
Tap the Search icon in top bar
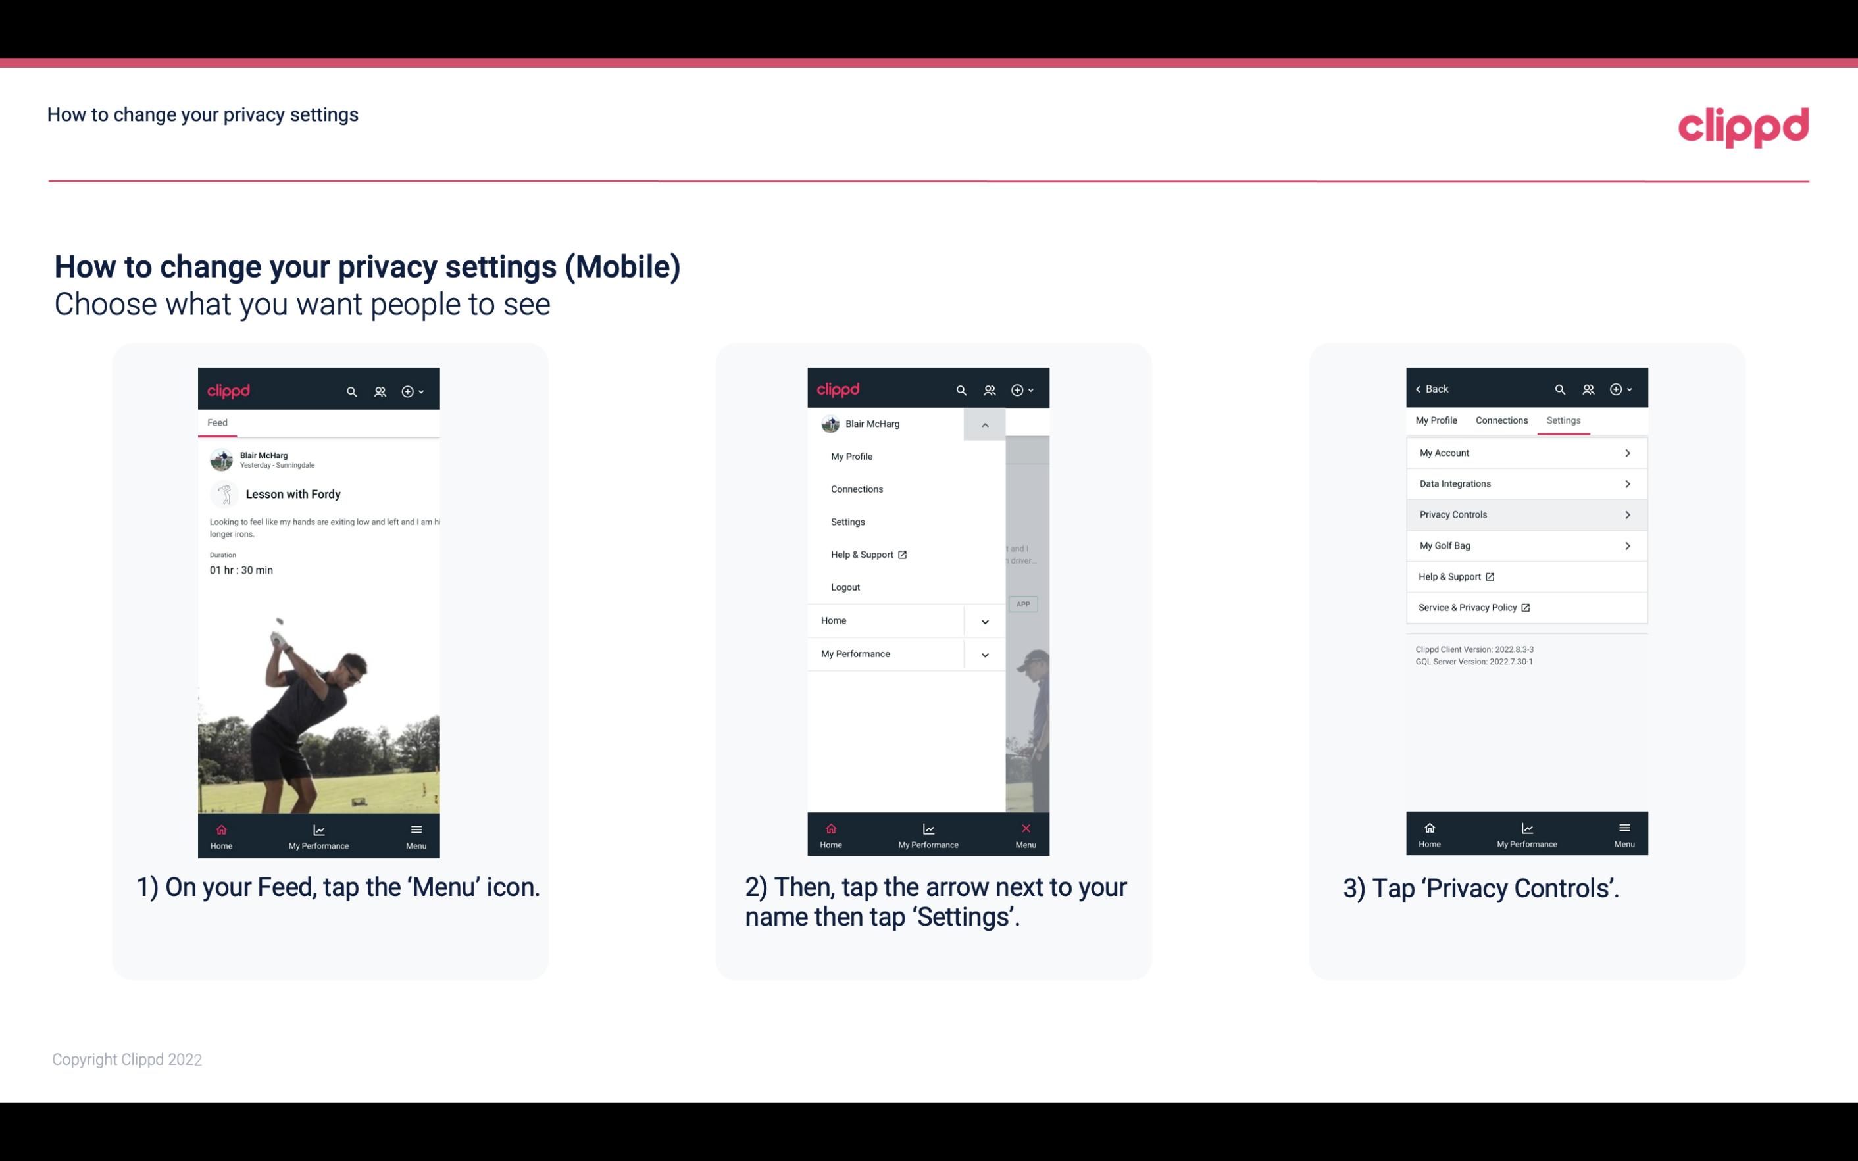tap(353, 389)
